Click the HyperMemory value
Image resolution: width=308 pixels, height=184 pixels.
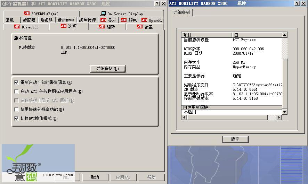244,67
